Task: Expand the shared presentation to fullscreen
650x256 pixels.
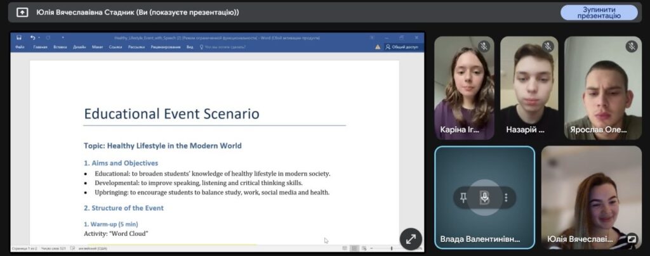Action: click(x=411, y=239)
